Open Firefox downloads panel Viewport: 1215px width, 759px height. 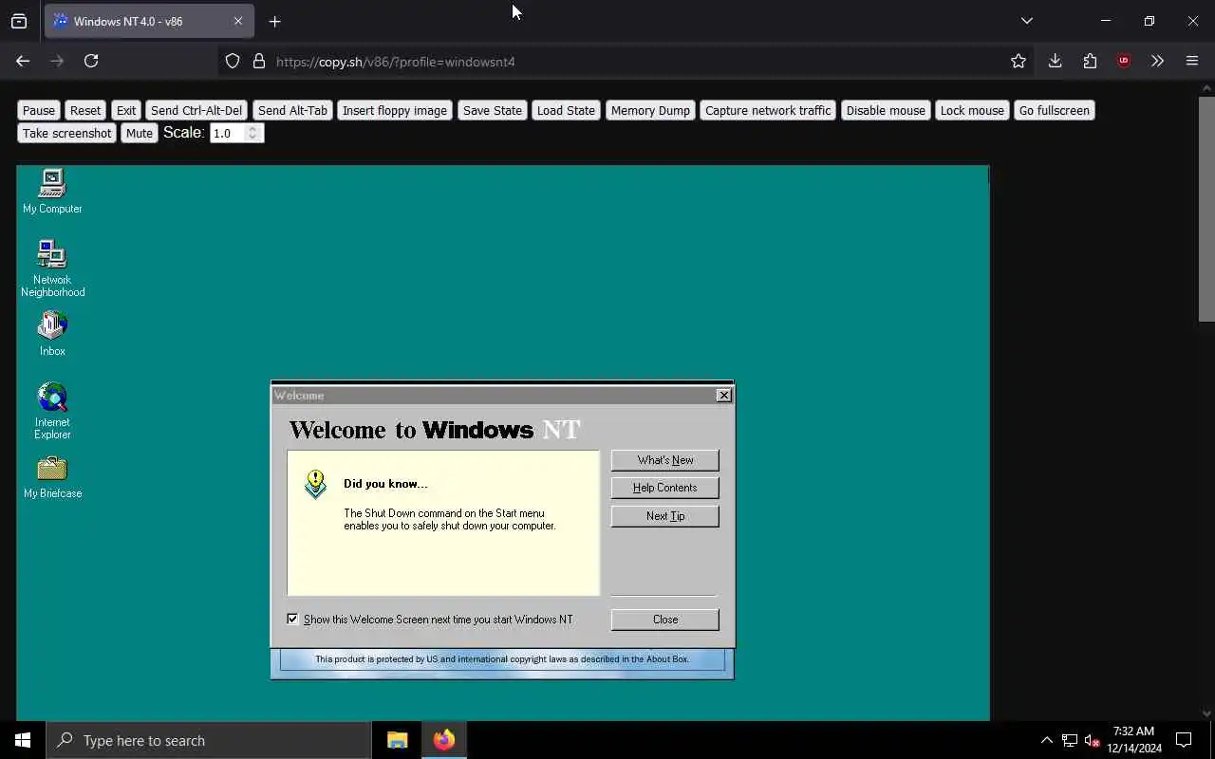point(1055,61)
